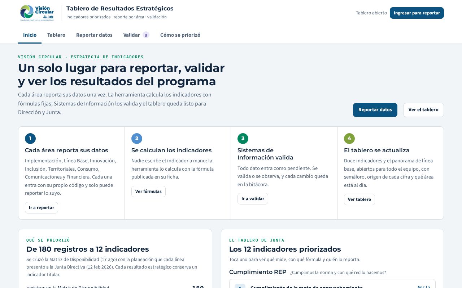Viewport: 462px width, 288px height.
Task: Open the Inicio tab
Action: 30,35
